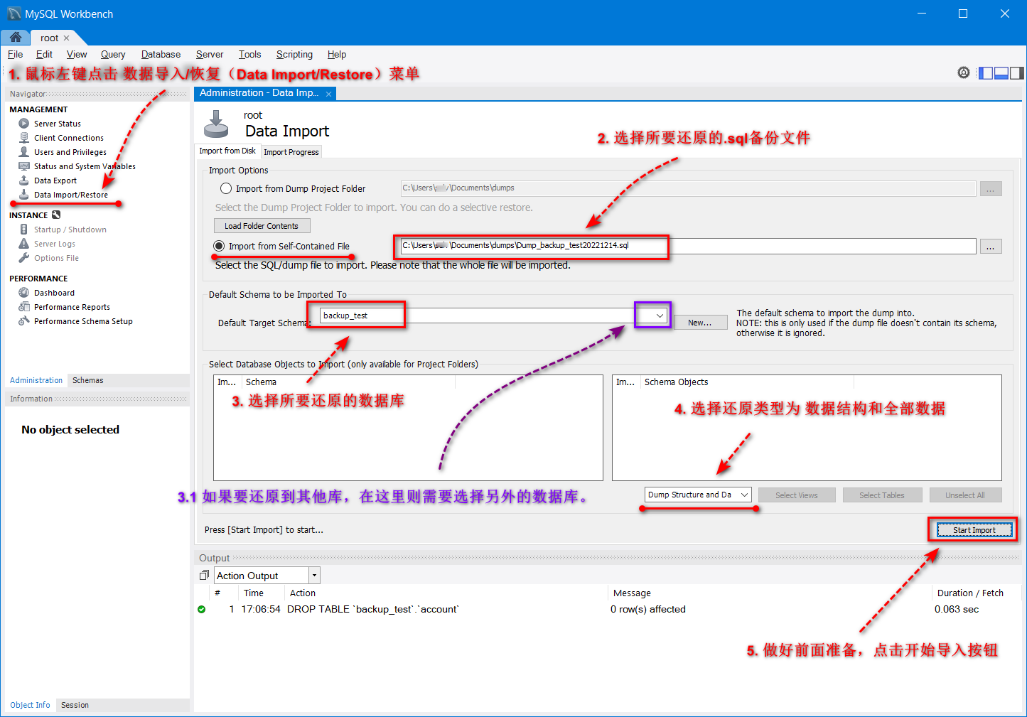Toggle the left sidebar panel icon
This screenshot has width=1027, height=717.
point(986,72)
